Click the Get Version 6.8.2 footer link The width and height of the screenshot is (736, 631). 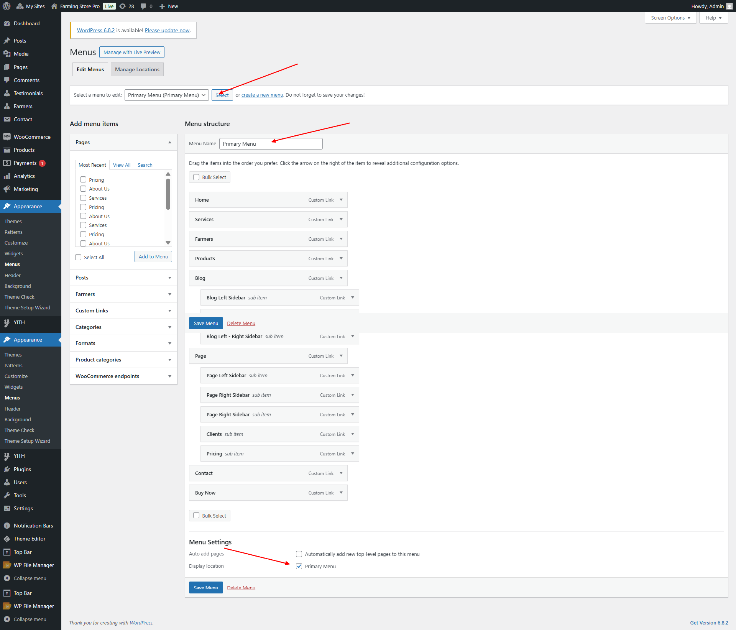pyautogui.click(x=709, y=623)
